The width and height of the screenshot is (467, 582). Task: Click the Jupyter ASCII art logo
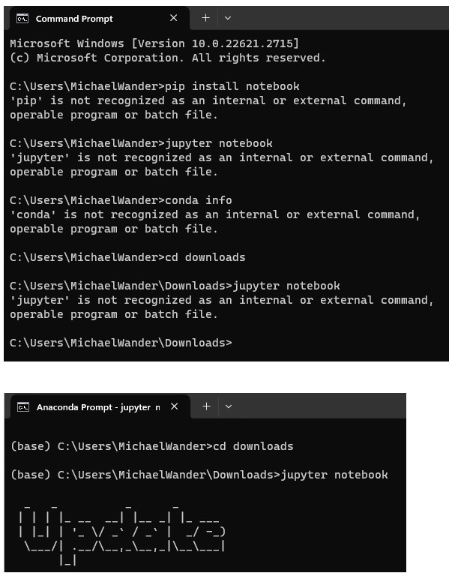point(121,532)
